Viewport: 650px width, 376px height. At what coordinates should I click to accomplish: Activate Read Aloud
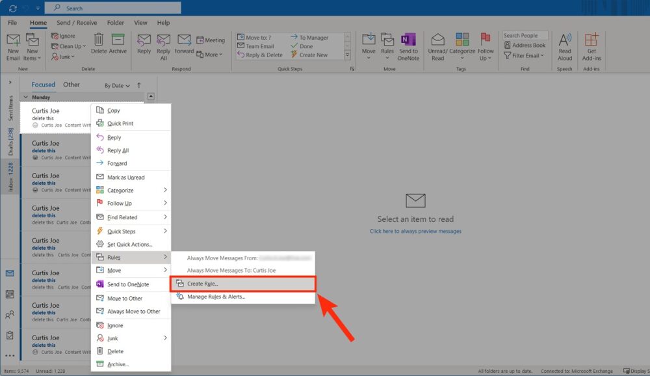click(565, 46)
